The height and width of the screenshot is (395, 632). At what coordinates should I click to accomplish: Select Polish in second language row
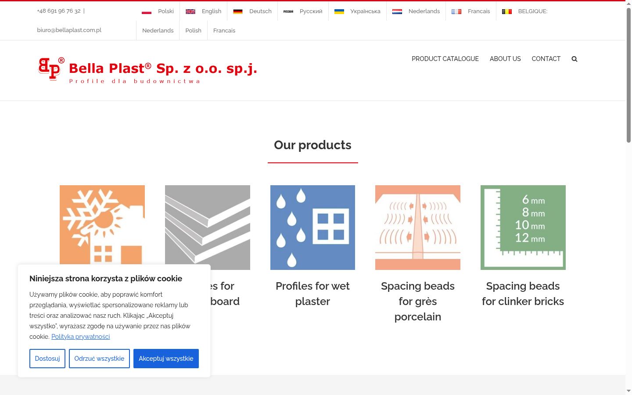tap(193, 30)
